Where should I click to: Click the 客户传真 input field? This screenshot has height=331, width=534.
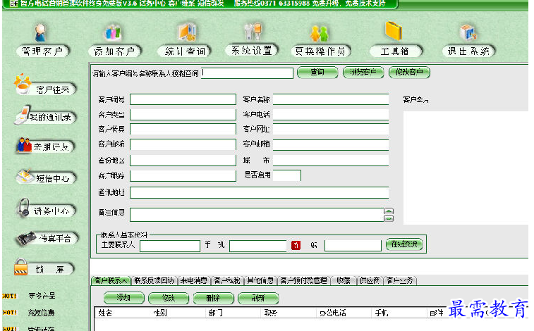183,129
